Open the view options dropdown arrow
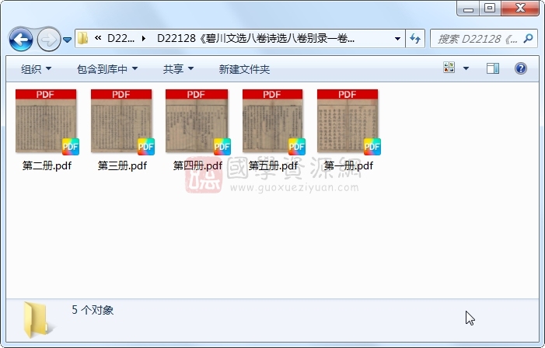 466,68
